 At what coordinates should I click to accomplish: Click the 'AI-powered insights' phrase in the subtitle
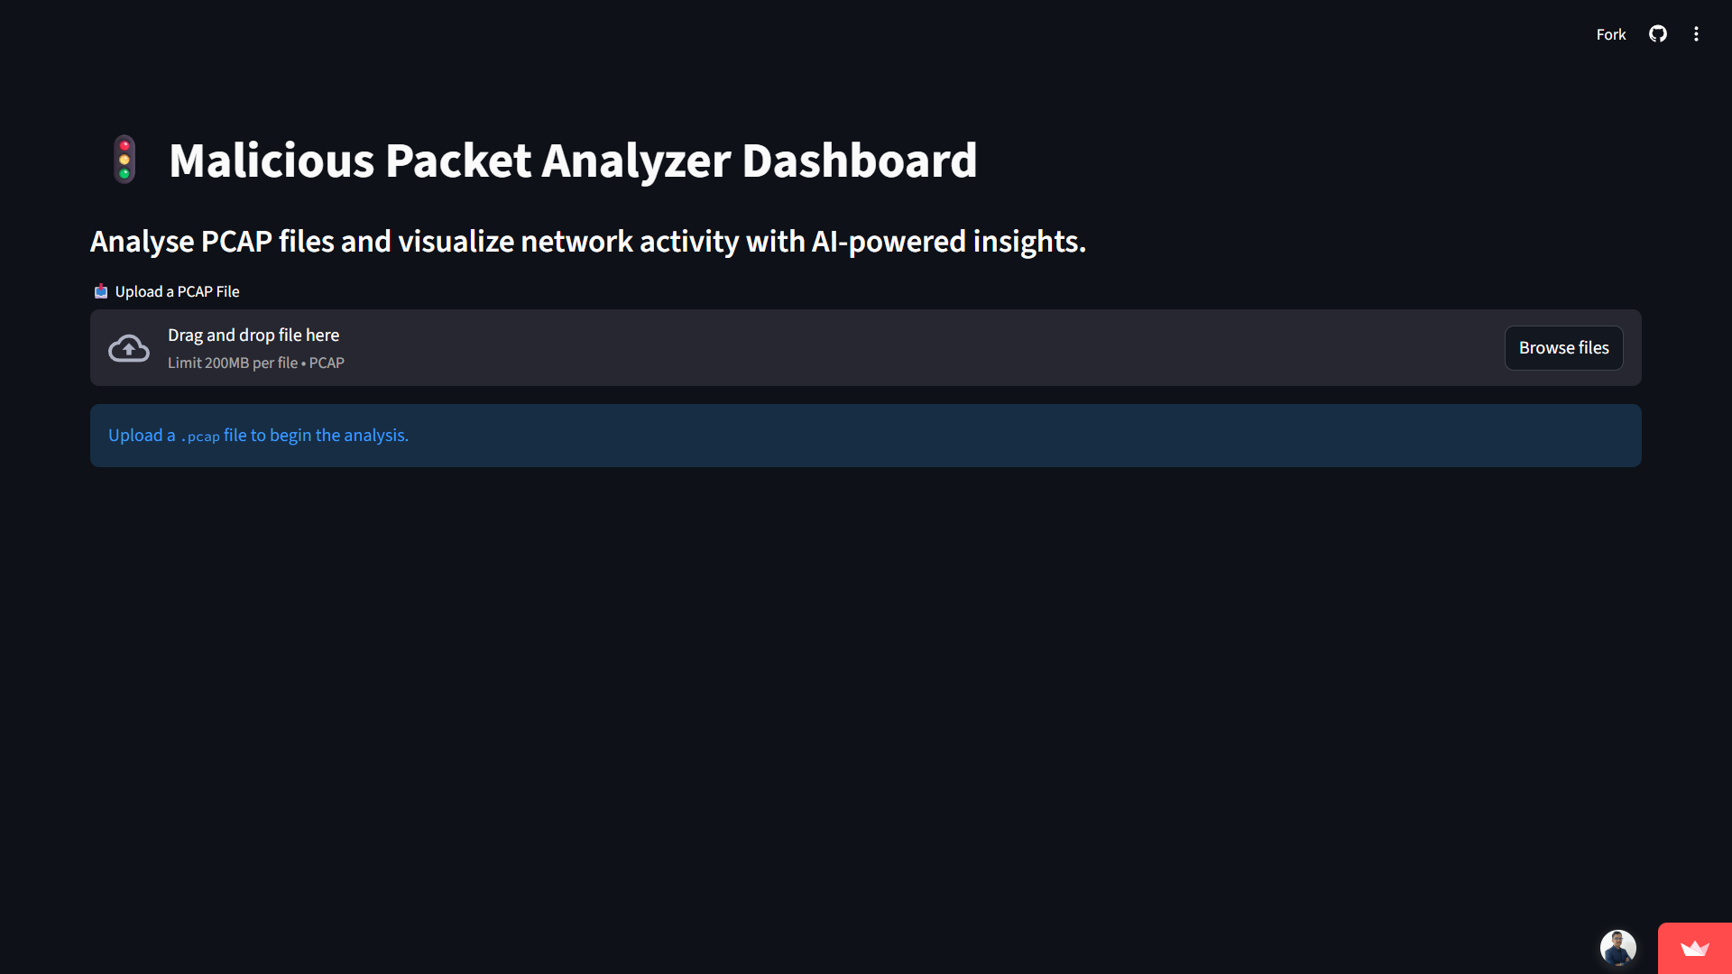coord(947,242)
